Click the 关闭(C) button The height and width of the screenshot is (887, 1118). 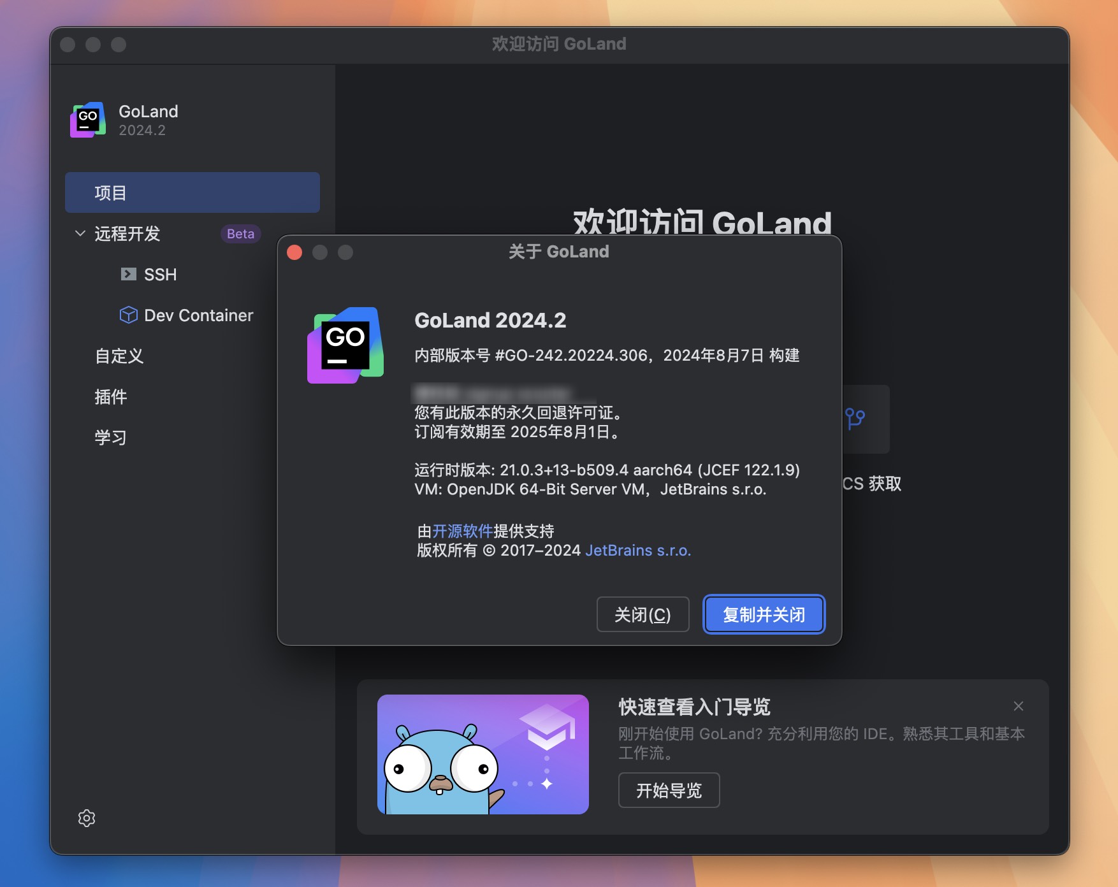[642, 614]
